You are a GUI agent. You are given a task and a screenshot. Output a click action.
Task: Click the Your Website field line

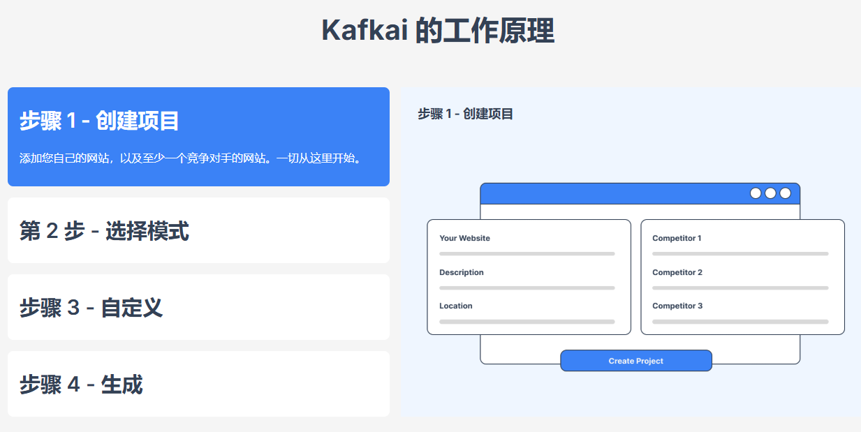(527, 254)
